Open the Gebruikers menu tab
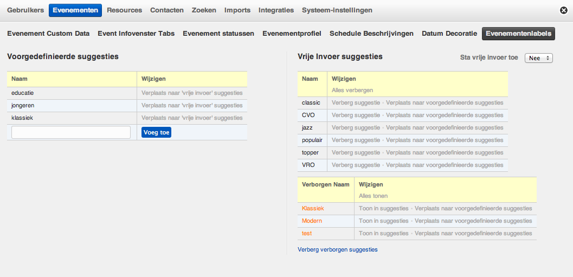This screenshot has height=277, width=573. click(25, 10)
